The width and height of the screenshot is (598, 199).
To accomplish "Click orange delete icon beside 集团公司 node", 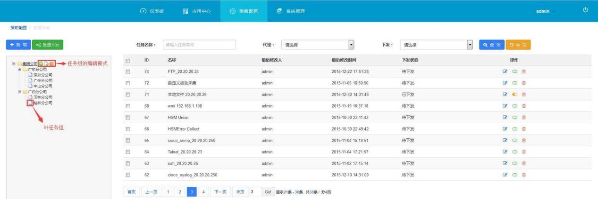I will click(x=52, y=64).
